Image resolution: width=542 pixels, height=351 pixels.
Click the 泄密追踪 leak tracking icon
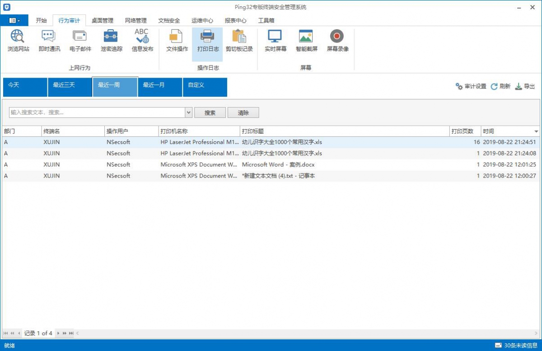pyautogui.click(x=111, y=41)
